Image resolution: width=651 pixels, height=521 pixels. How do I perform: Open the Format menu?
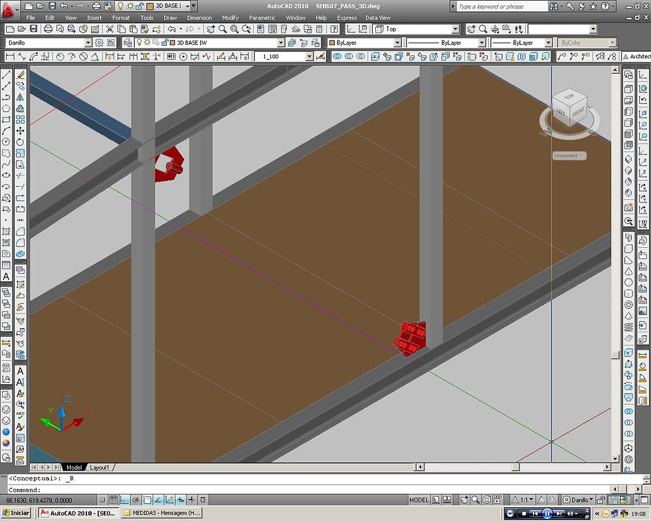coord(121,18)
